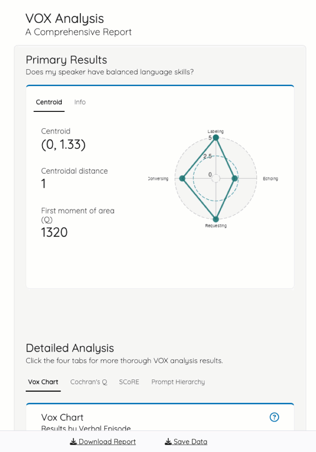This screenshot has width=316, height=452.
Task: Select the Labeling data point on the radar chart
Action: (x=216, y=138)
